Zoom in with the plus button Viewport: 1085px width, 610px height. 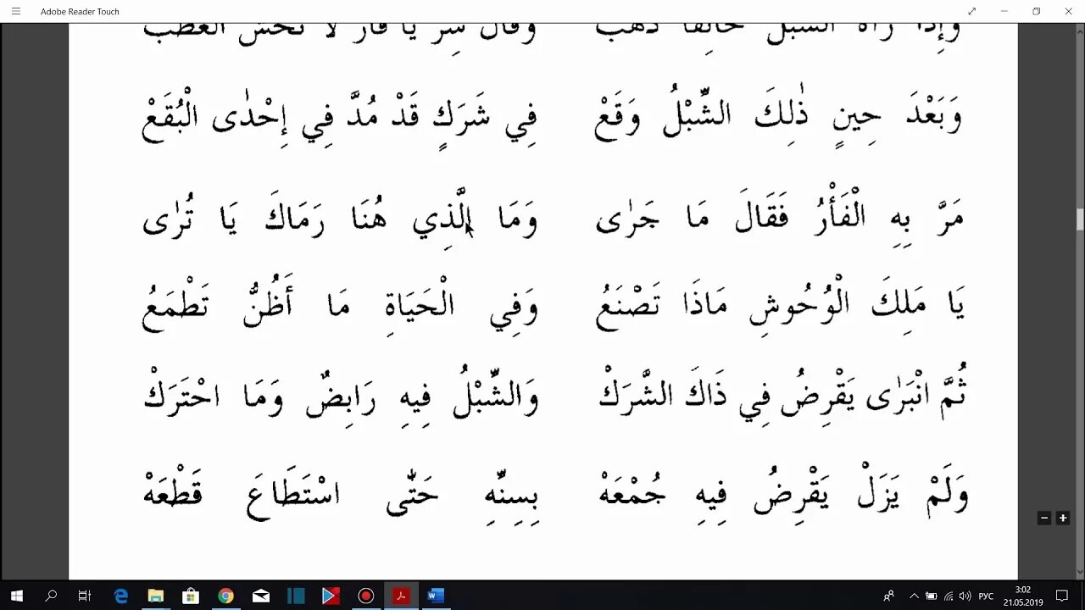(1062, 518)
